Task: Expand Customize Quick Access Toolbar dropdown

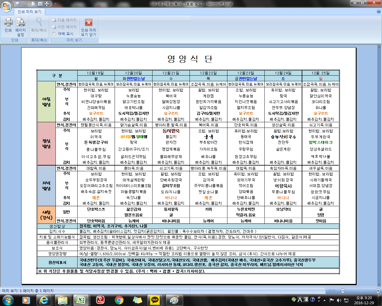Action: tap(56, 4)
